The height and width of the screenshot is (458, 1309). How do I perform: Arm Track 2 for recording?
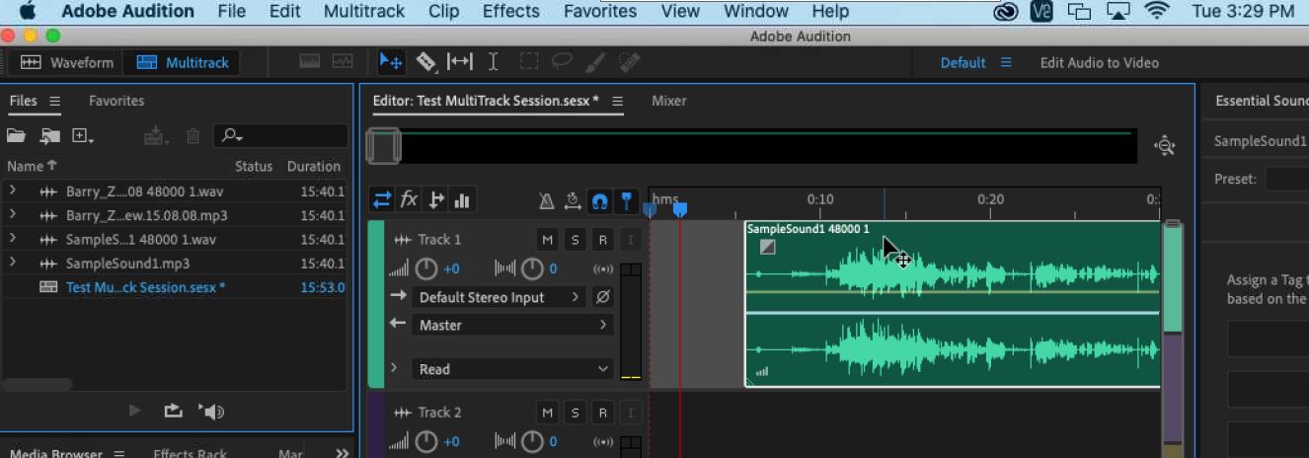[602, 413]
